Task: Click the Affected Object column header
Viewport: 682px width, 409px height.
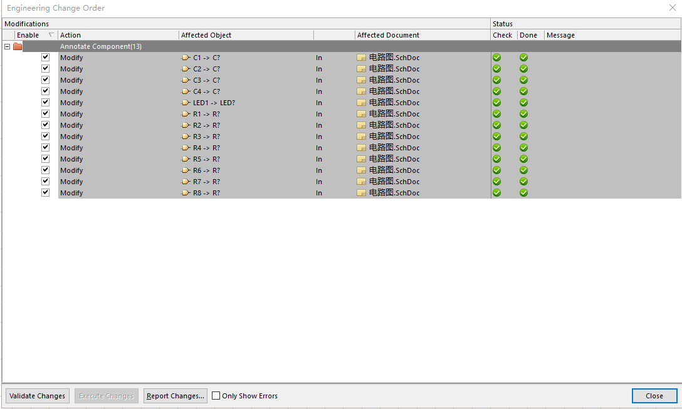Action: coord(246,35)
